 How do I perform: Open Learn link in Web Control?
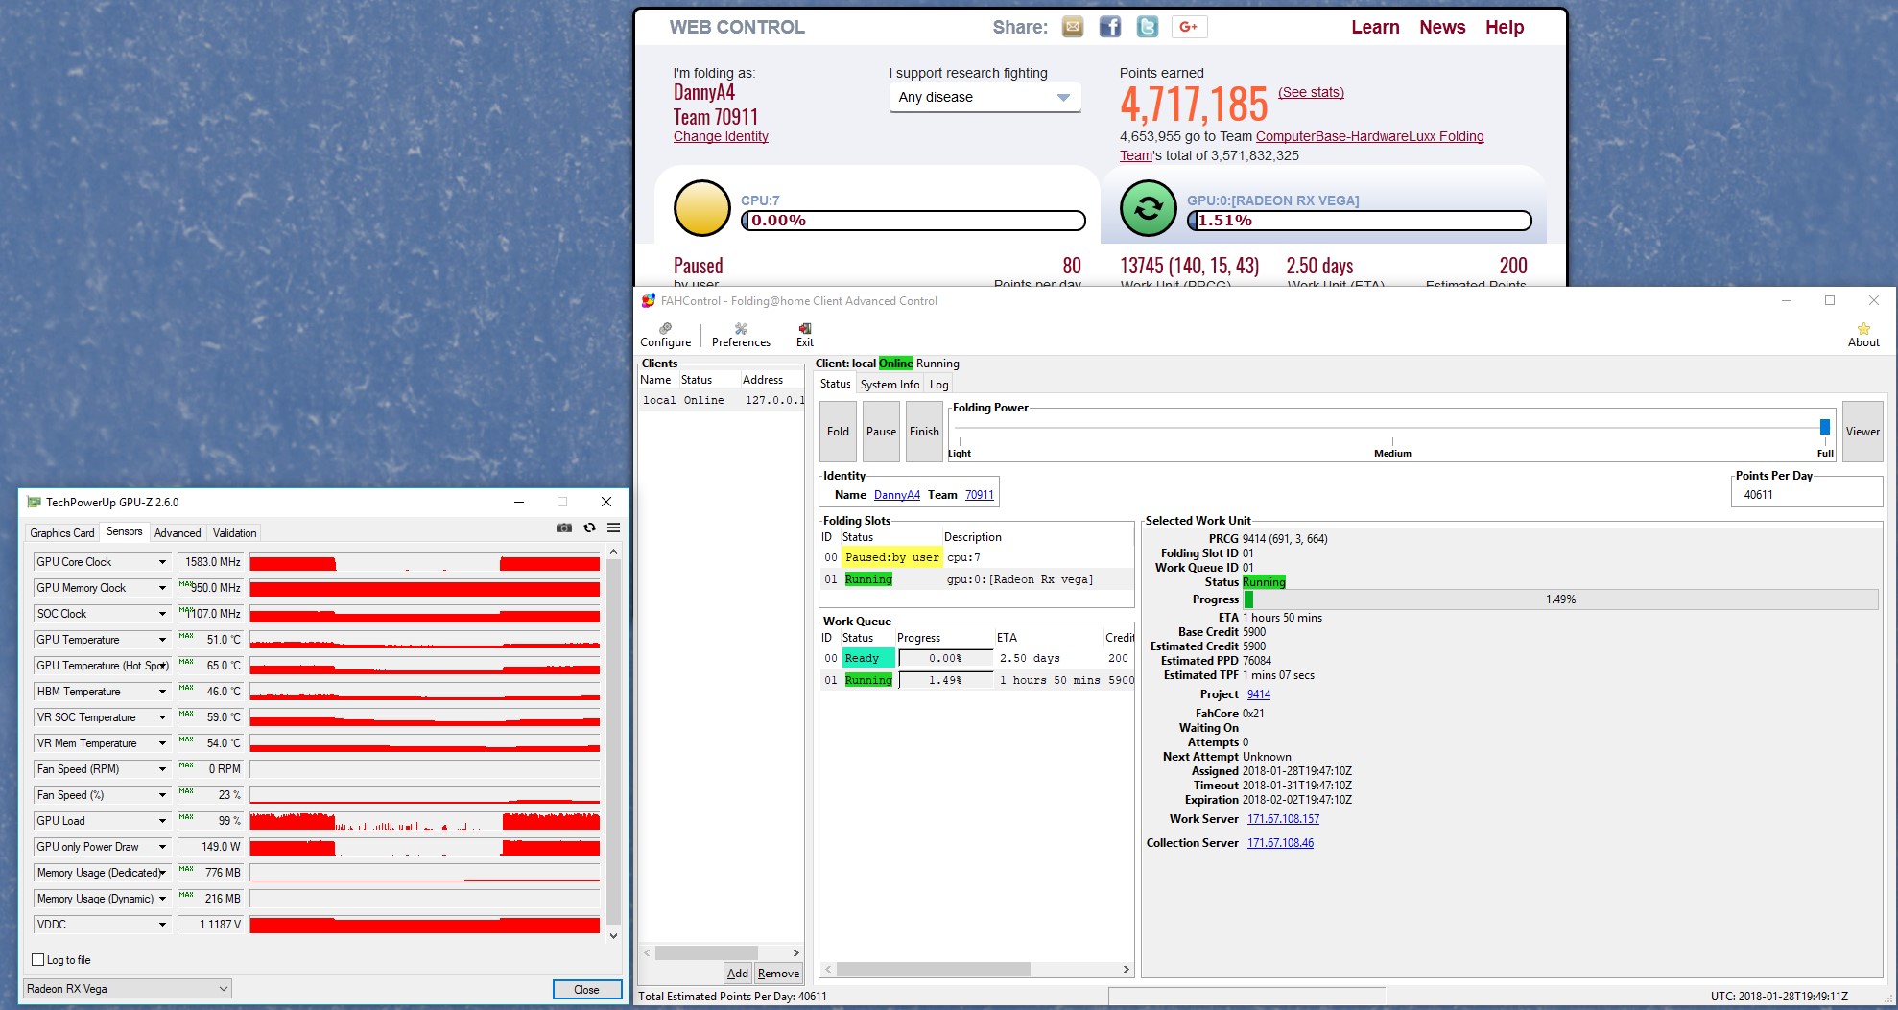[1375, 27]
